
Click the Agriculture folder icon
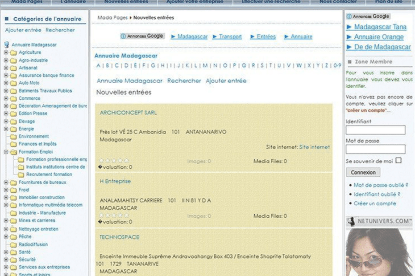click(x=13, y=53)
